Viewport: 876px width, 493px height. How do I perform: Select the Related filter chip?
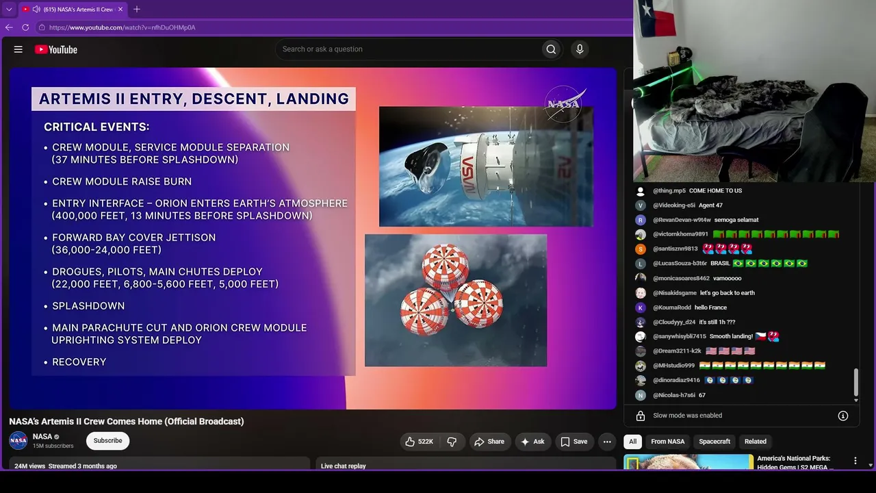coord(756,442)
